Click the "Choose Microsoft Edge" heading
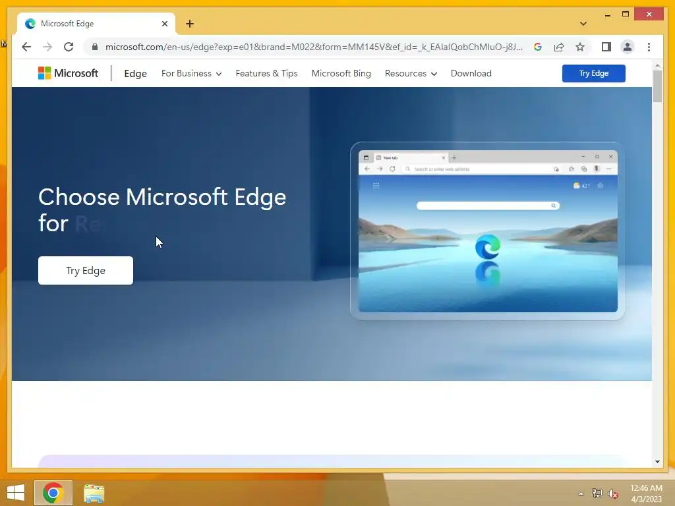The height and width of the screenshot is (506, 675). coord(162,197)
